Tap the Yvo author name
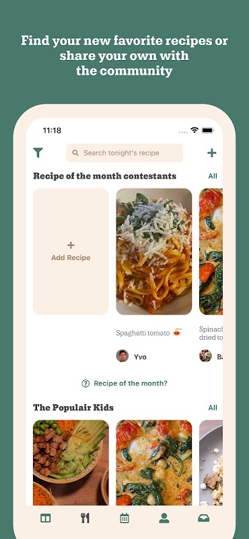 (140, 357)
